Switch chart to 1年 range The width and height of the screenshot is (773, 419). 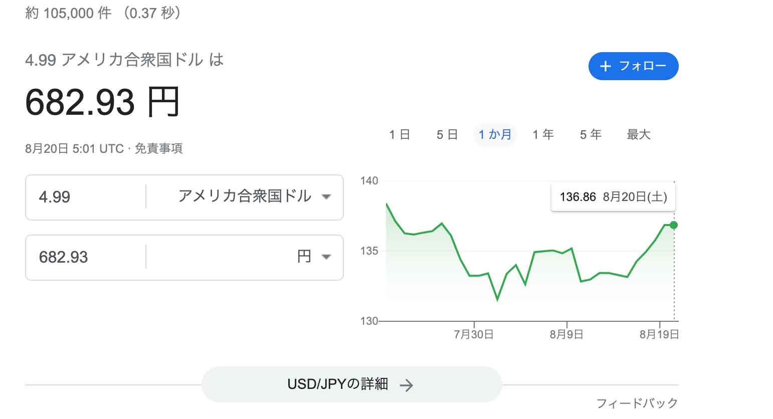(543, 134)
